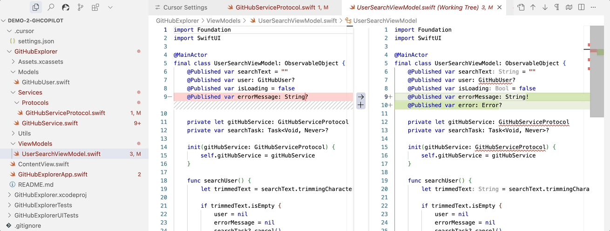Open the Source Control branch icon
The width and height of the screenshot is (610, 231).
[81, 7]
